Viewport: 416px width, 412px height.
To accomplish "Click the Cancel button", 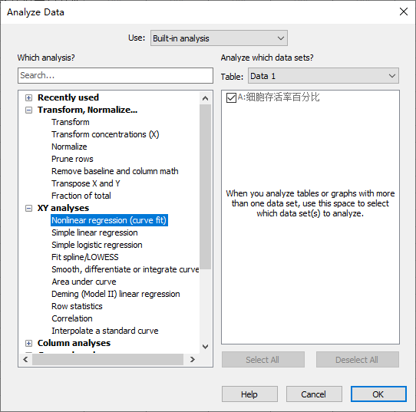I will [x=314, y=394].
